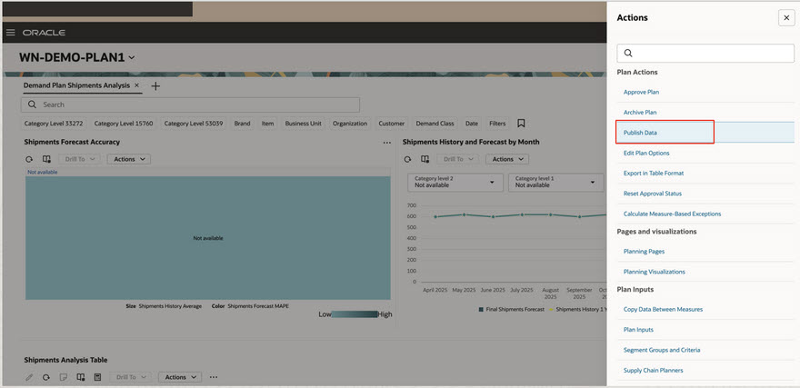Viewport: 800px width, 388px height.
Task: Open more options for Shipments Forecast Accuracy
Action: [x=387, y=143]
